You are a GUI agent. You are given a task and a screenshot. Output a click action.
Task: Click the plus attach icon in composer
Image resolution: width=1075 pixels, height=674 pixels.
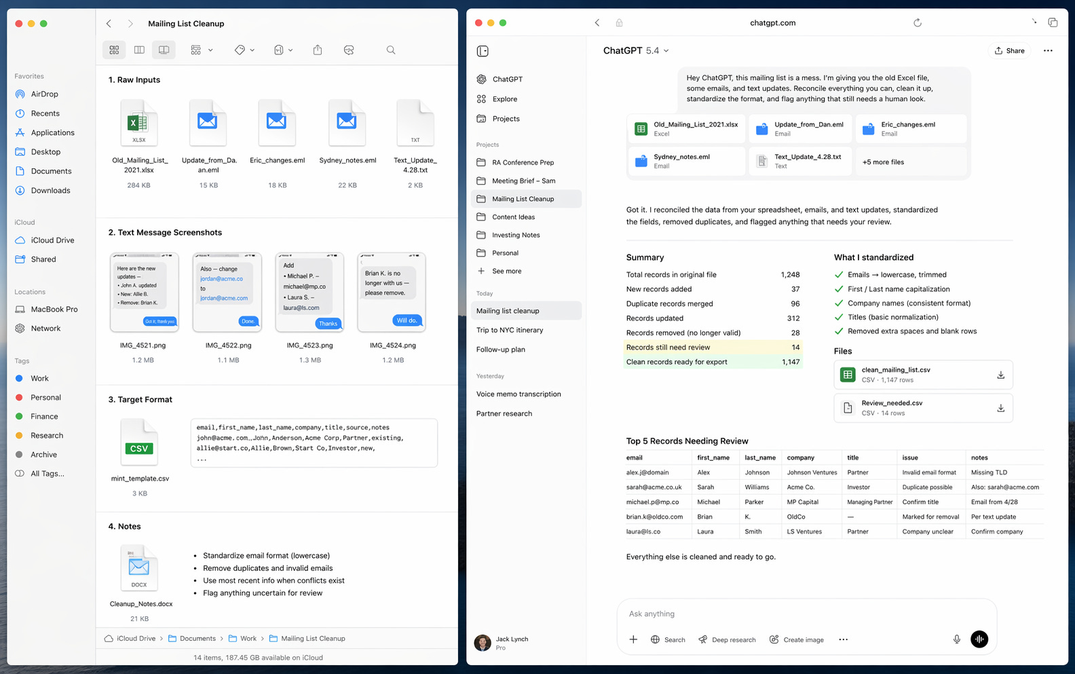click(633, 639)
